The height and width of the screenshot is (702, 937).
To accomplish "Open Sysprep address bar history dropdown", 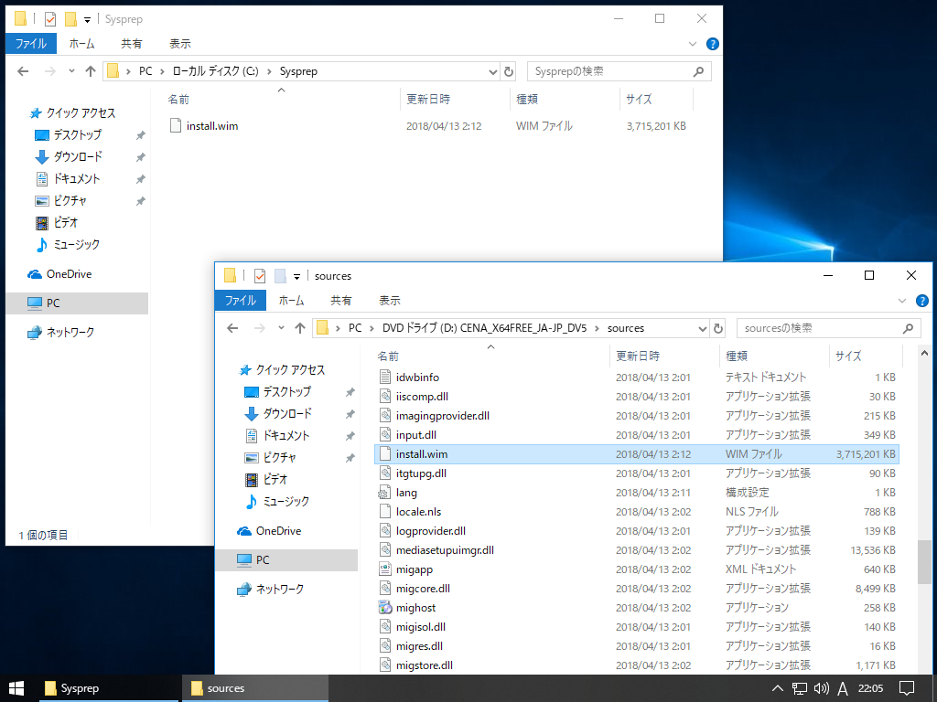I will tap(493, 71).
